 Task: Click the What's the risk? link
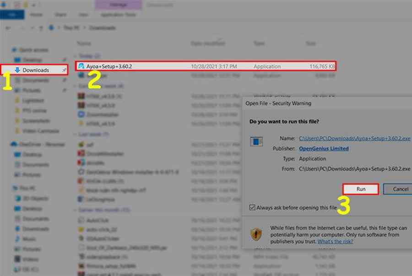[335, 241]
